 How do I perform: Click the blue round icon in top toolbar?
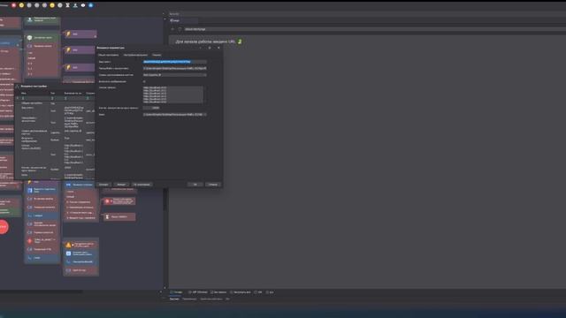click(x=91, y=5)
